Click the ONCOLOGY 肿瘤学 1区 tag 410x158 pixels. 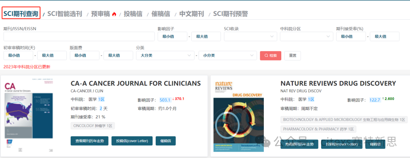pyautogui.click(x=93, y=126)
